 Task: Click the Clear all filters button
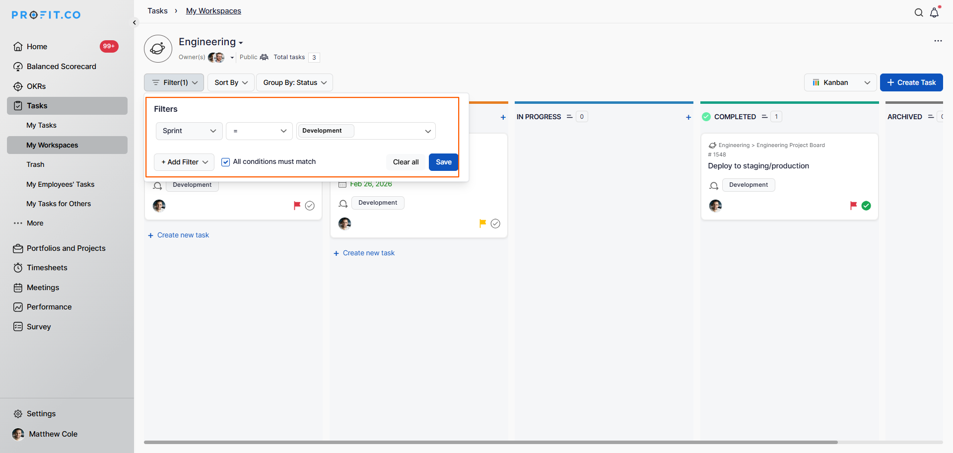point(406,162)
